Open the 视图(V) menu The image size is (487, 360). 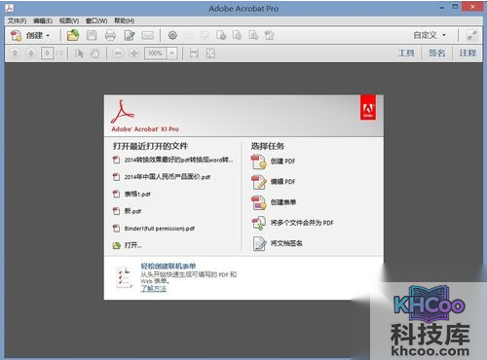(x=69, y=21)
